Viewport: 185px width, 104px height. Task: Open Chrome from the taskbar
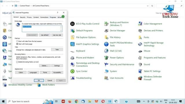coord(76,101)
